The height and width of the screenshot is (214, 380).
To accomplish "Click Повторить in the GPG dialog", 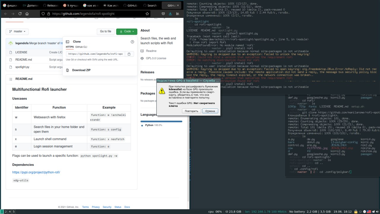I will 191,111.
